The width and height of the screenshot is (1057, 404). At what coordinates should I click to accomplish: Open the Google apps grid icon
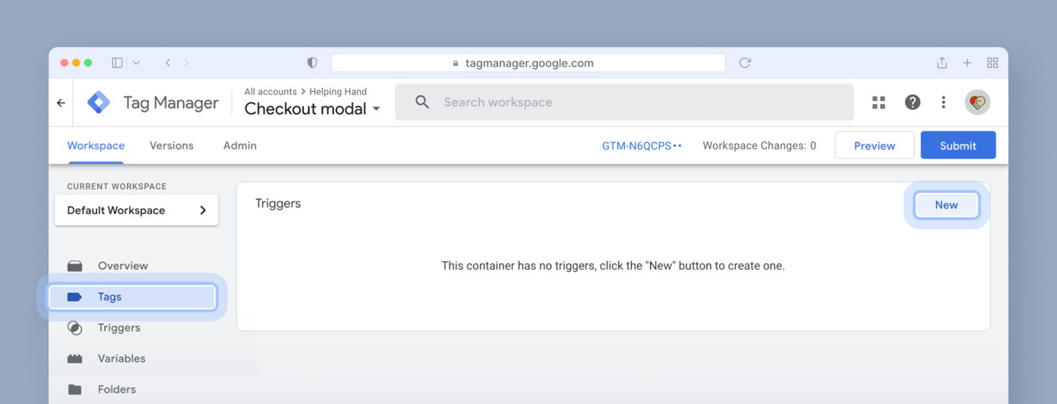point(879,103)
